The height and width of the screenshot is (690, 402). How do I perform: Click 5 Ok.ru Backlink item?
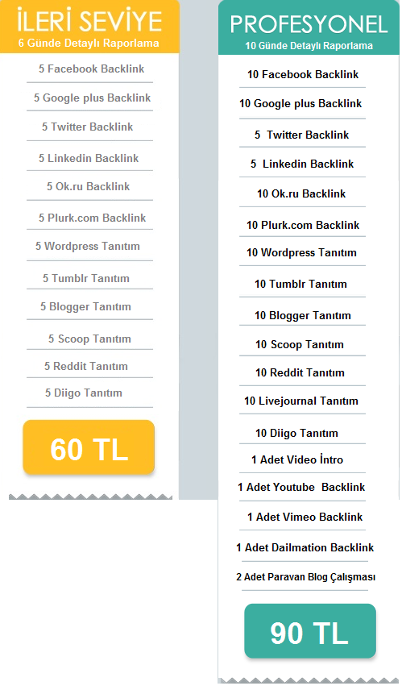tap(89, 186)
